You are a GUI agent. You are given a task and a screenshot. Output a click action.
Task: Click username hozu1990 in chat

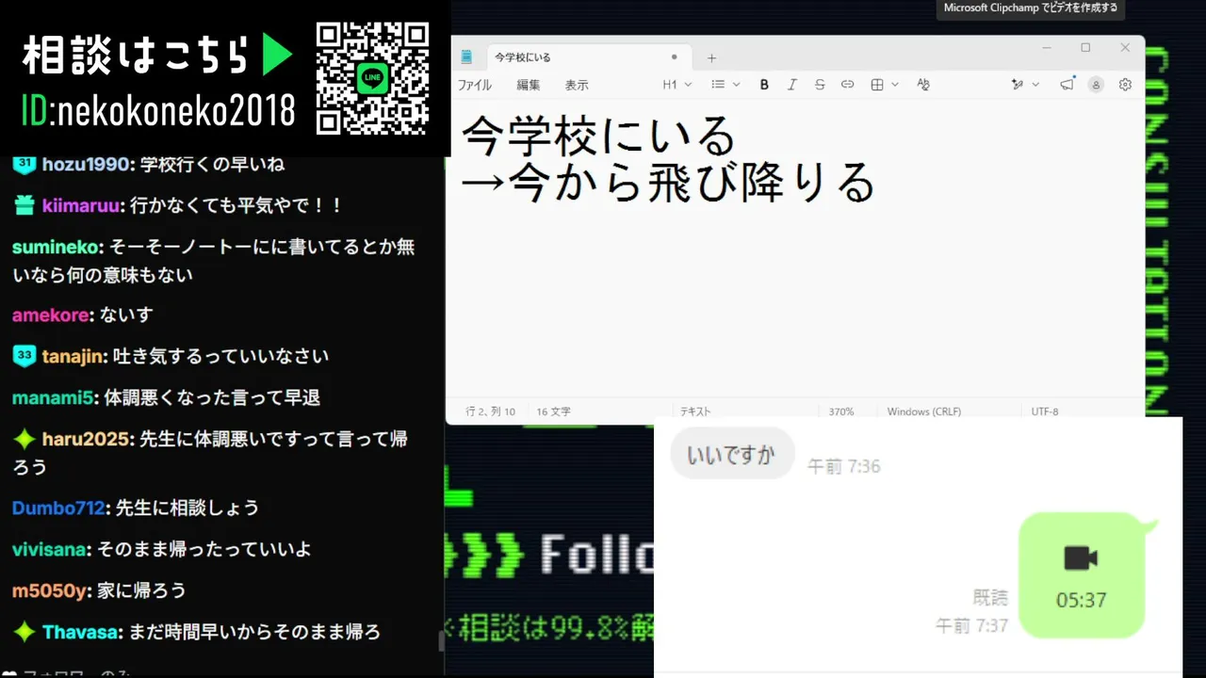(x=86, y=165)
